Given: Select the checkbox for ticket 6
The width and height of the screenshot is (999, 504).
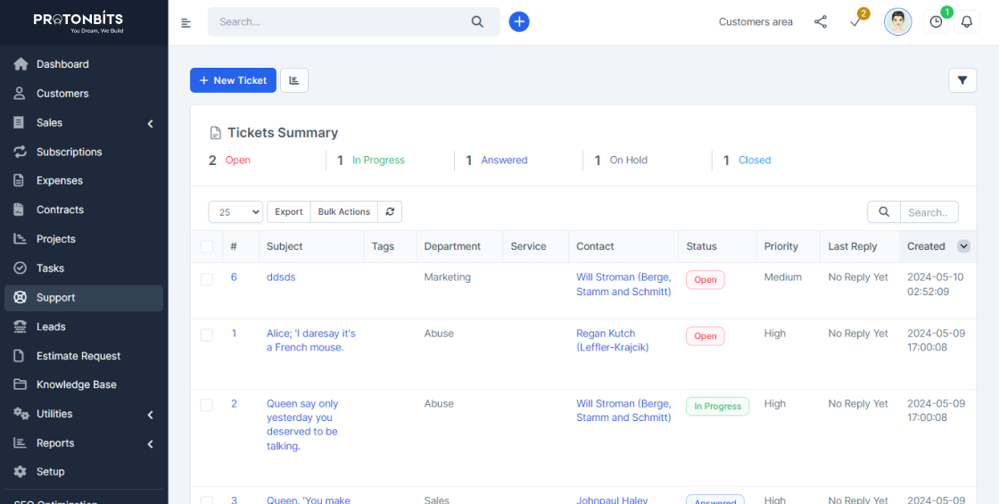Looking at the screenshot, I should pyautogui.click(x=207, y=279).
